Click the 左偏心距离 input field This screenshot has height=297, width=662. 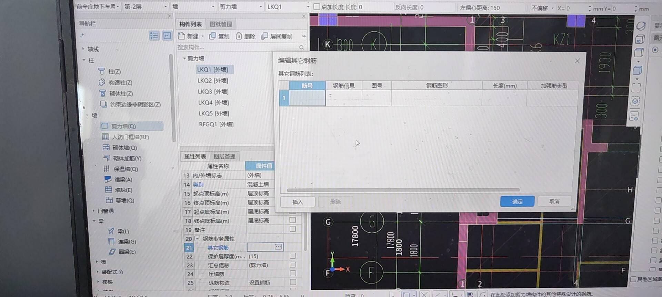(506, 8)
